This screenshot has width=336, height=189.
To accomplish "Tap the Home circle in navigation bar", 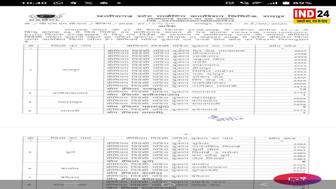I will point(168,184).
